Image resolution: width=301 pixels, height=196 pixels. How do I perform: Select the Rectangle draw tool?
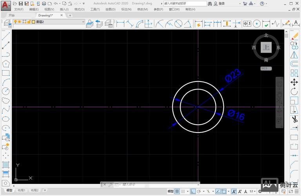pyautogui.click(x=6, y=73)
